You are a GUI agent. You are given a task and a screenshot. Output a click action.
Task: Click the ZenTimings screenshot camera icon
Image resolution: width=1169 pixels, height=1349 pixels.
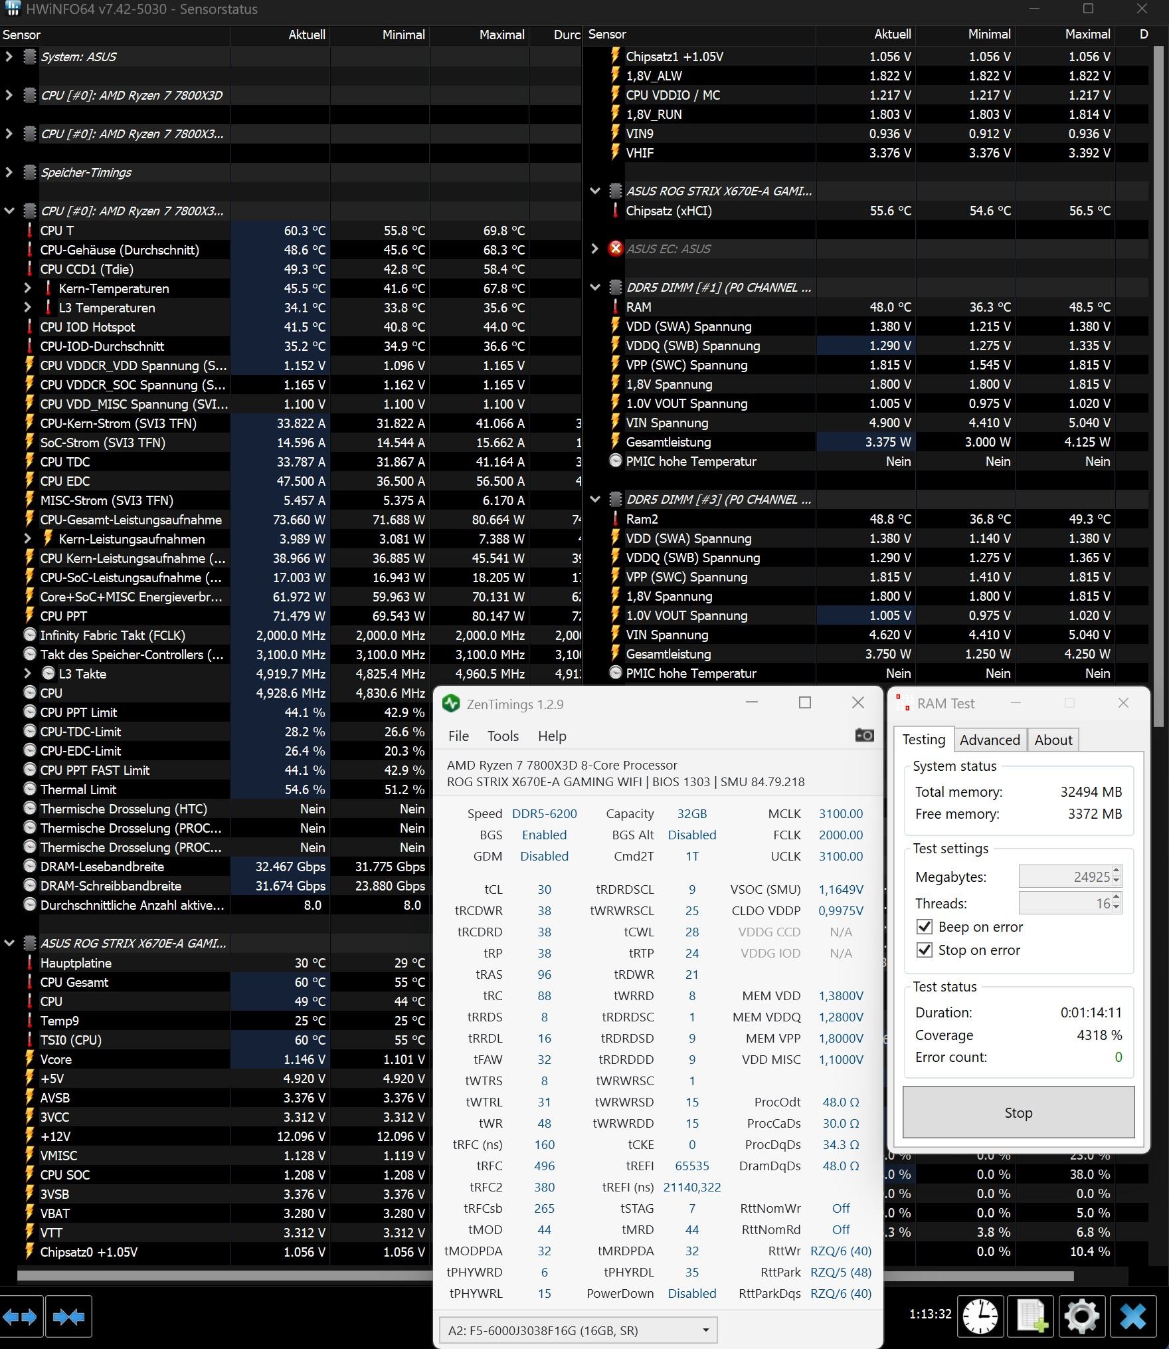864,735
